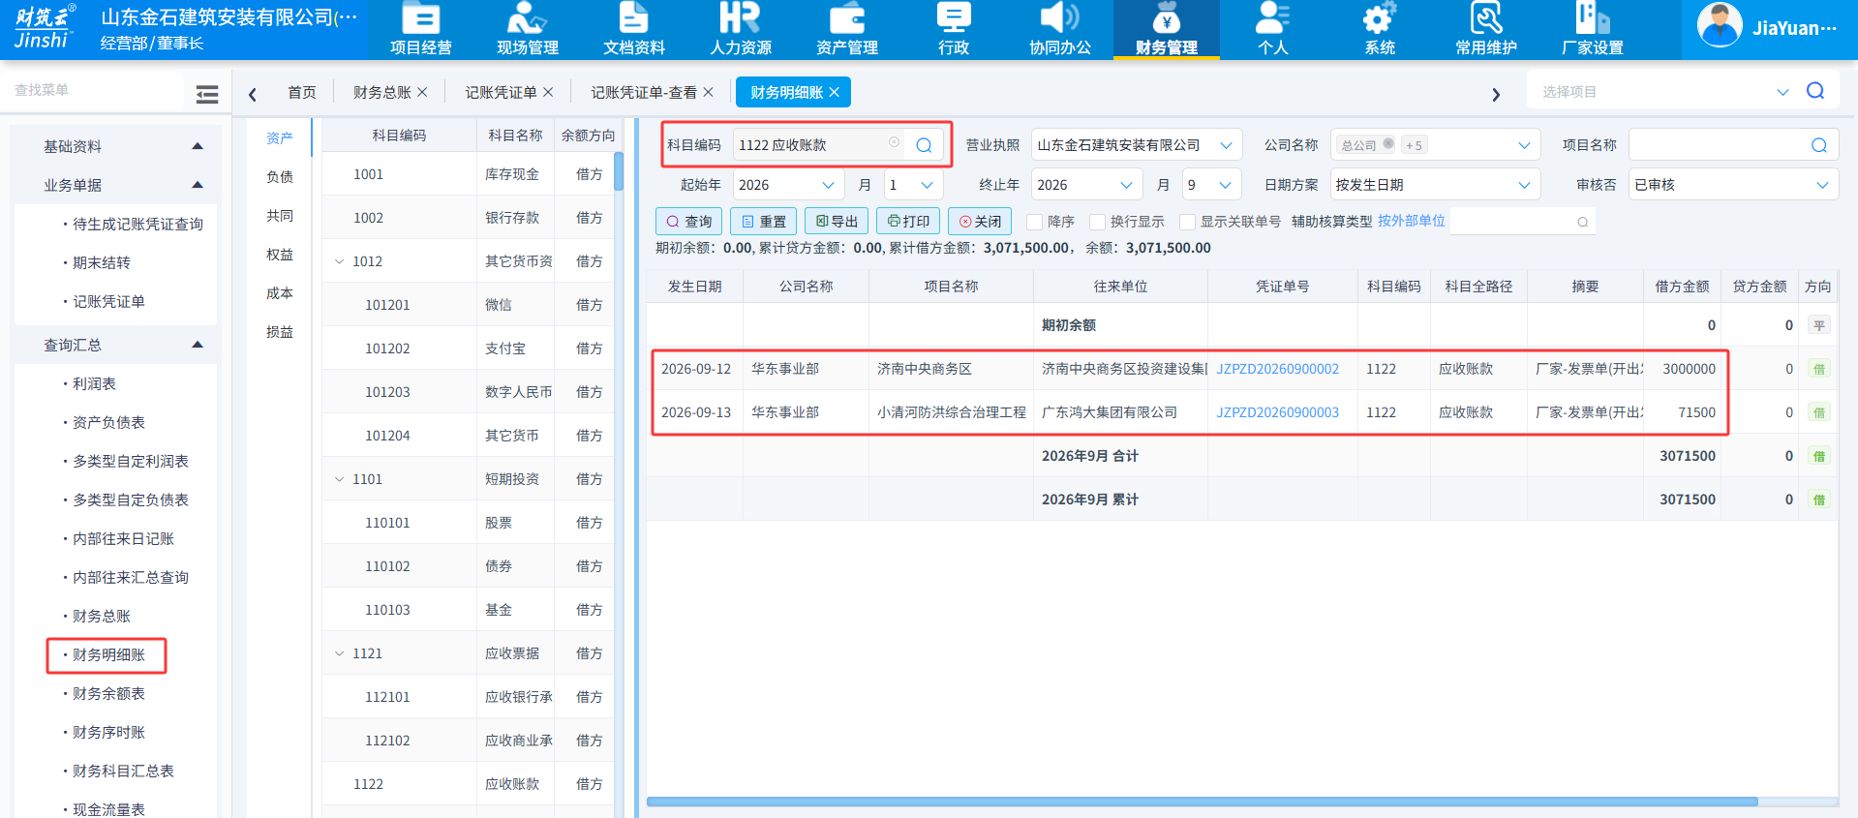Select the 损益 category tab

[280, 332]
